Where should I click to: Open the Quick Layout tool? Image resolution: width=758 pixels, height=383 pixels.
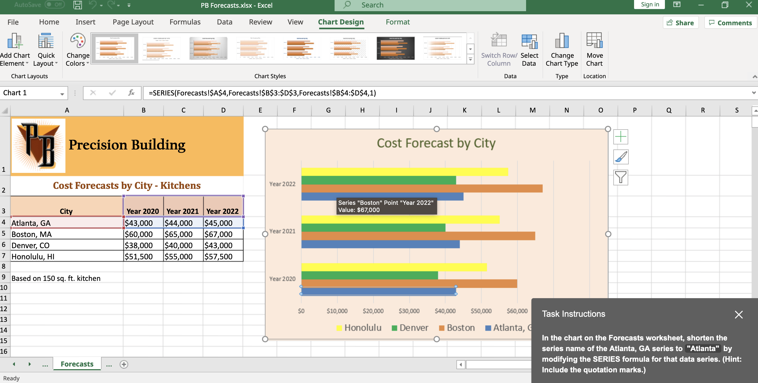46,41
